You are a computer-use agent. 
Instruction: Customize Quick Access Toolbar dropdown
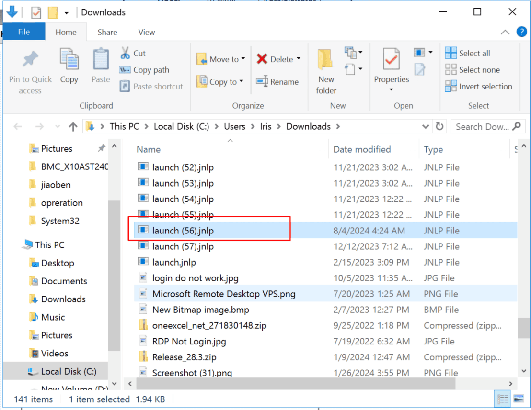coord(67,13)
